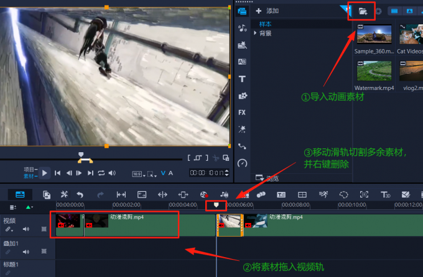Expand the 背景 folder tree
The height and width of the screenshot is (277, 423).
tap(255, 33)
